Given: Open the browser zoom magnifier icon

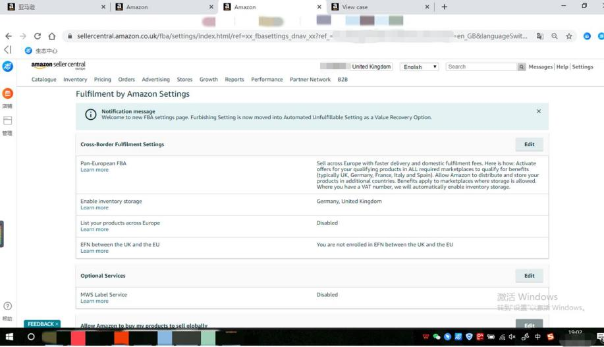Looking at the screenshot, I should (x=555, y=36).
